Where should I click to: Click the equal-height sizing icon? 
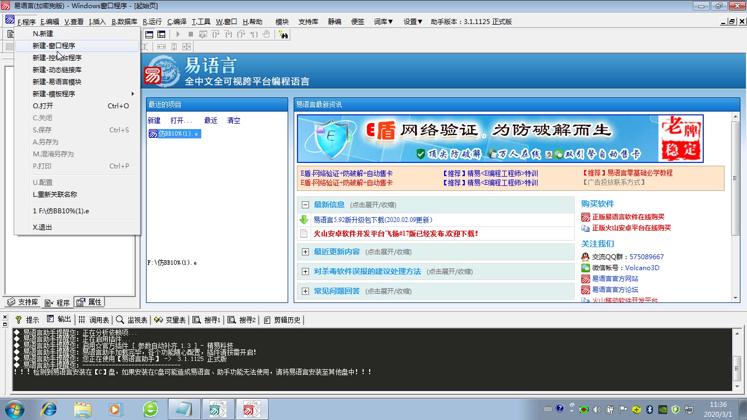point(174,47)
